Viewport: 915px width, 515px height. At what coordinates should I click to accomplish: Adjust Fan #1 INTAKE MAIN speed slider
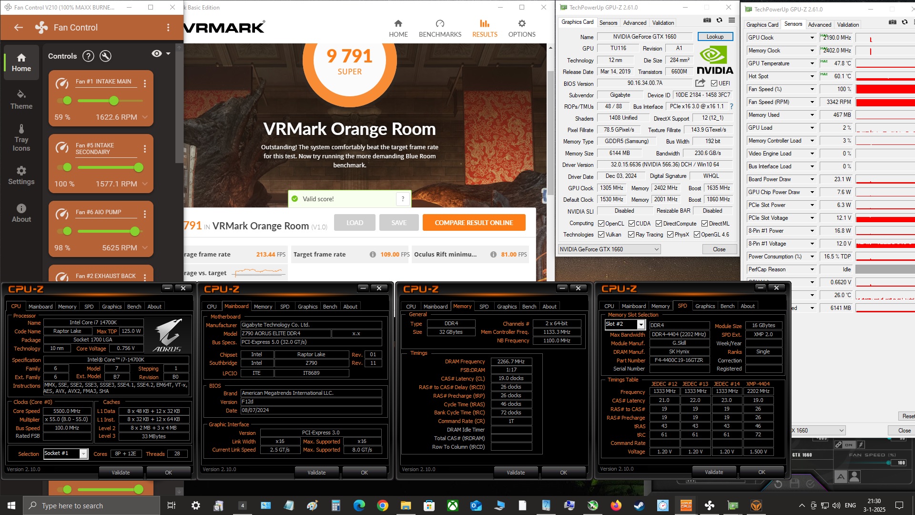pos(110,101)
